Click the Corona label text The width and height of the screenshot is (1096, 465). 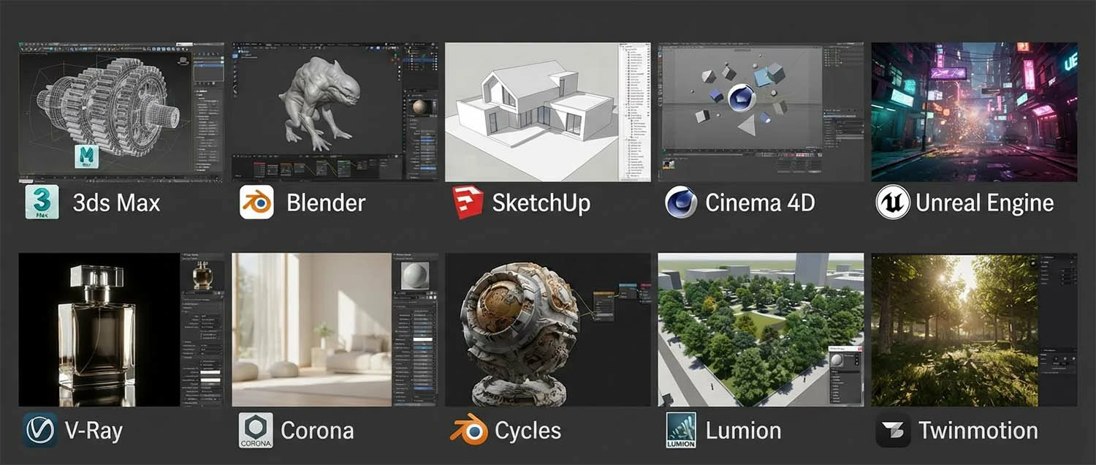[x=317, y=431]
